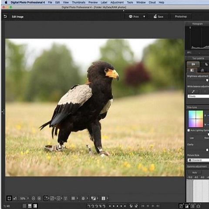Open the File menu
The width and height of the screenshot is (209, 209).
click(50, 2)
